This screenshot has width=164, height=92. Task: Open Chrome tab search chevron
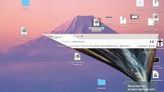point(156,37)
